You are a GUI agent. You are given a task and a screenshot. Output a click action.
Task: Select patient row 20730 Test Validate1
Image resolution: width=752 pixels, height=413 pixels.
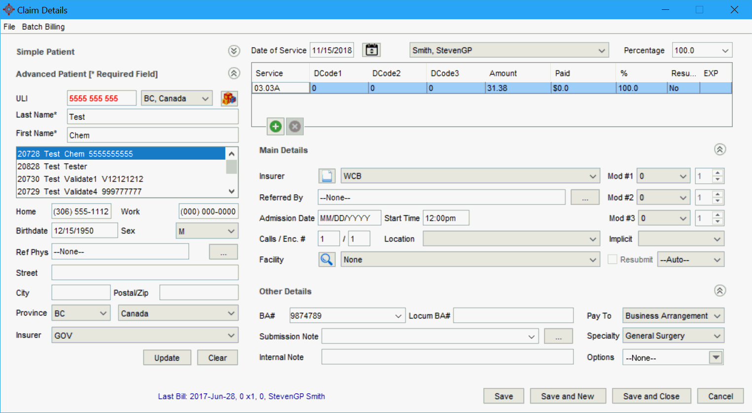121,179
